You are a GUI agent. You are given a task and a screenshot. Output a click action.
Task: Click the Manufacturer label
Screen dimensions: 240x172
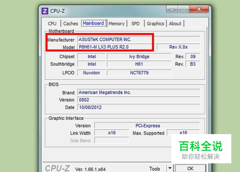pyautogui.click(x=61, y=40)
